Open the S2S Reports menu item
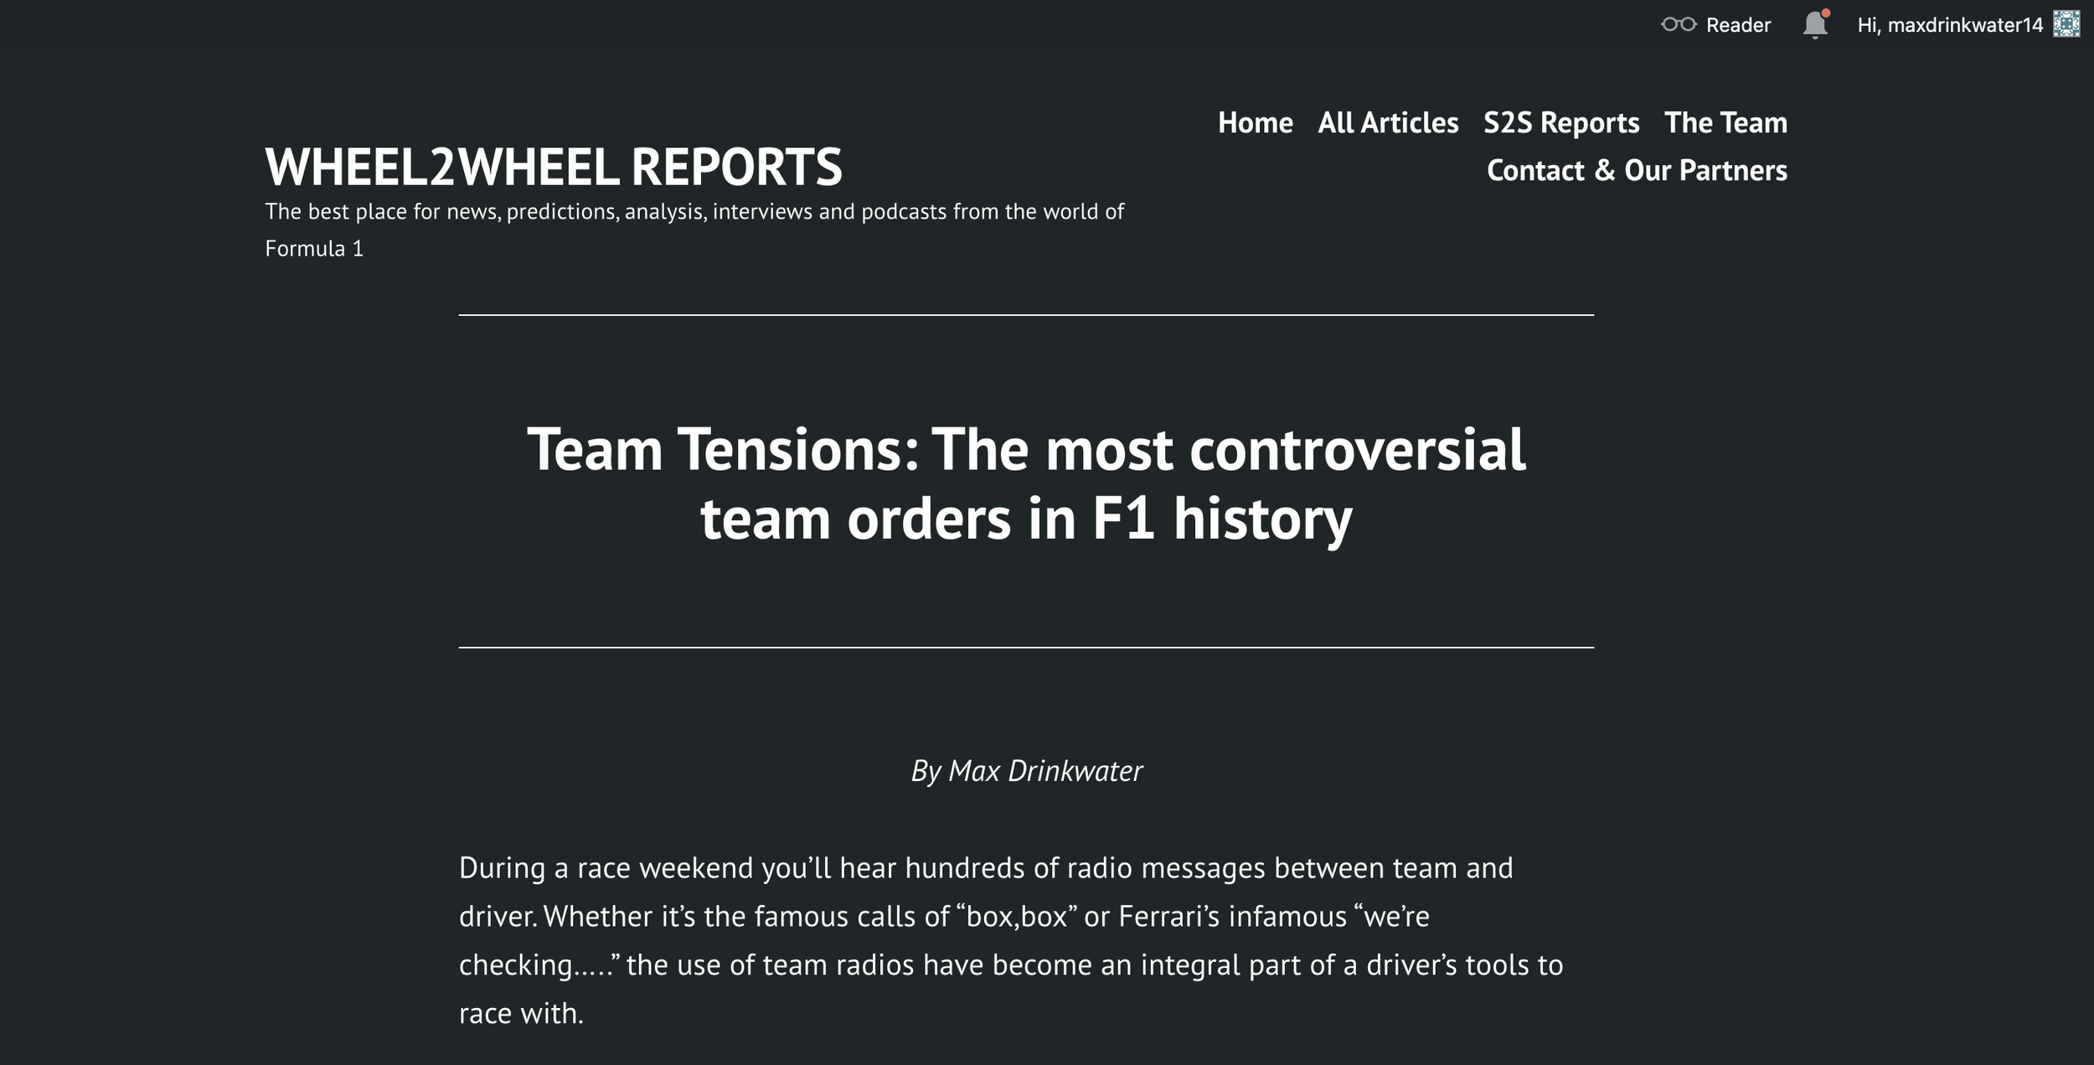2094x1065 pixels. point(1561,122)
